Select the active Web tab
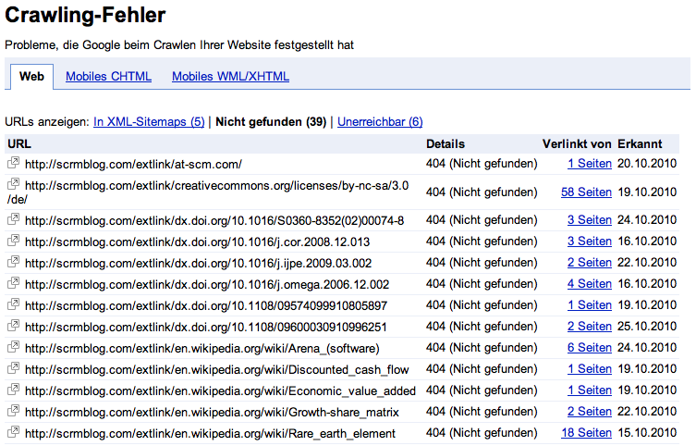The image size is (696, 446). coord(31,77)
